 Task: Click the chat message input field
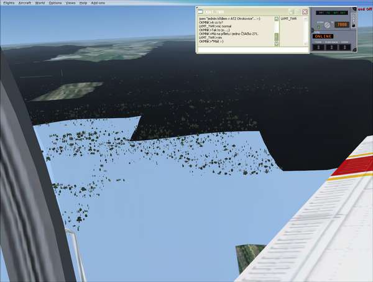click(253, 50)
